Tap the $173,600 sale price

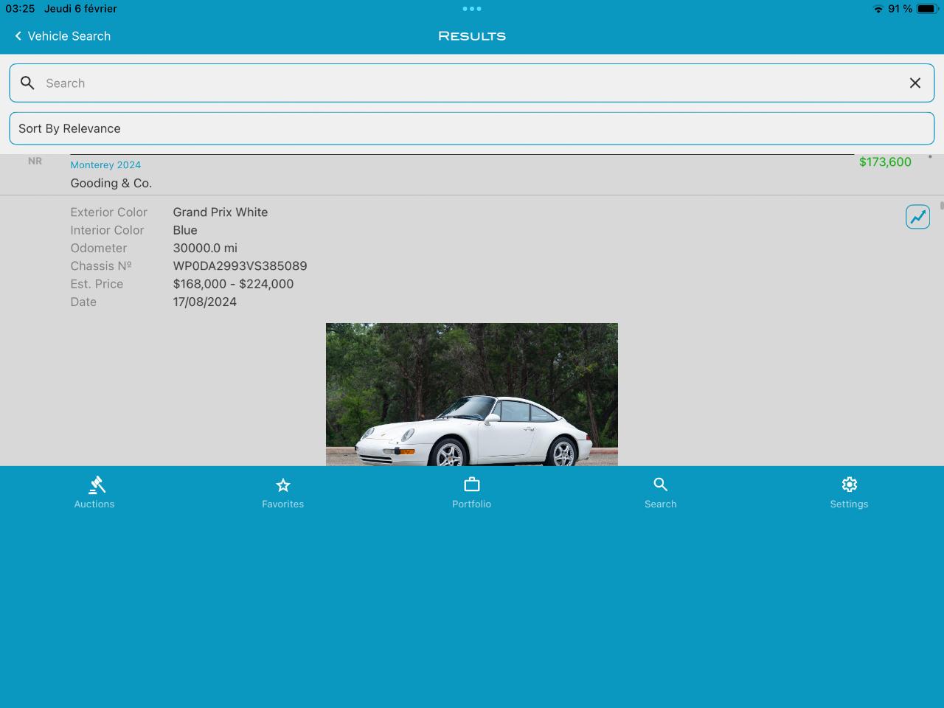pos(884,162)
